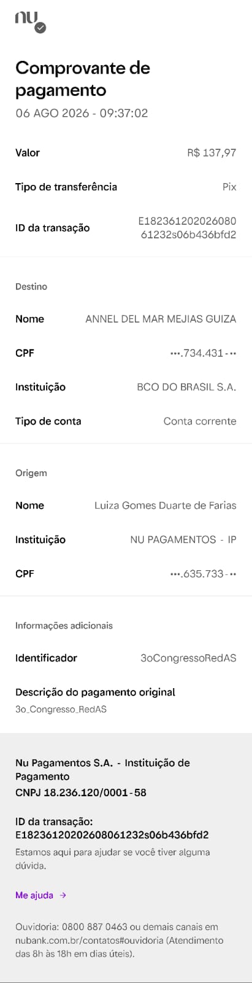Select the footer transaction ID code

point(112,835)
